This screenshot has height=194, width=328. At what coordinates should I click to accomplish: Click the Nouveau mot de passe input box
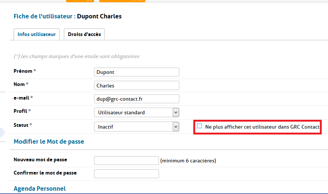(x=126, y=161)
